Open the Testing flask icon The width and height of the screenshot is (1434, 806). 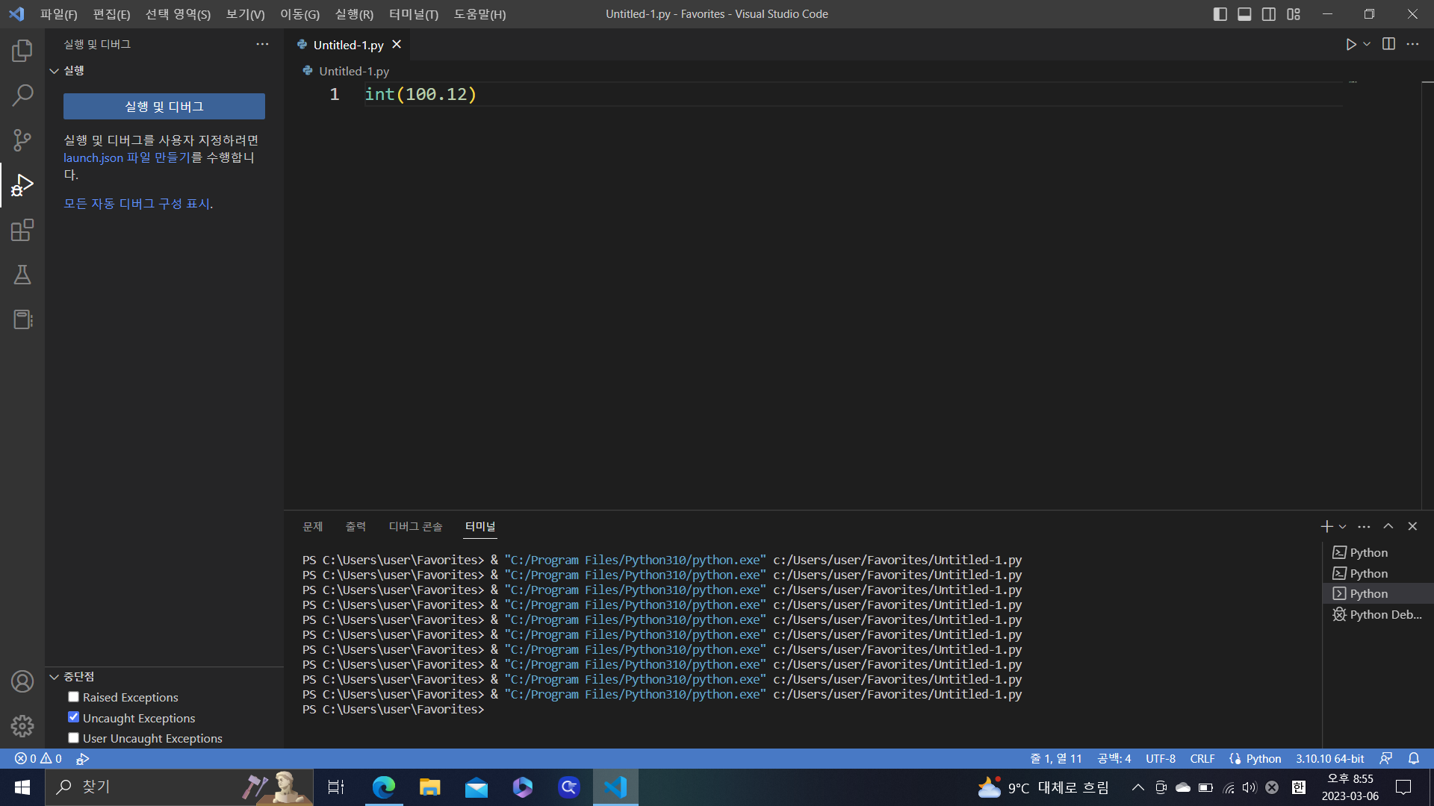click(x=22, y=275)
